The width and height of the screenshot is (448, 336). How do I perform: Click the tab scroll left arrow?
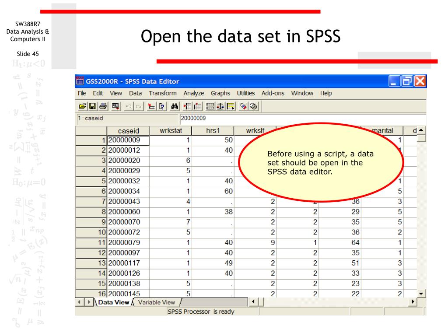pos(80,302)
